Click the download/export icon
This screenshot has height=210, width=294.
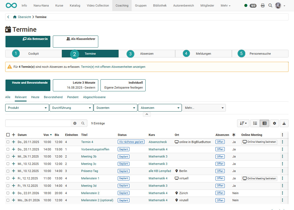[284, 123]
